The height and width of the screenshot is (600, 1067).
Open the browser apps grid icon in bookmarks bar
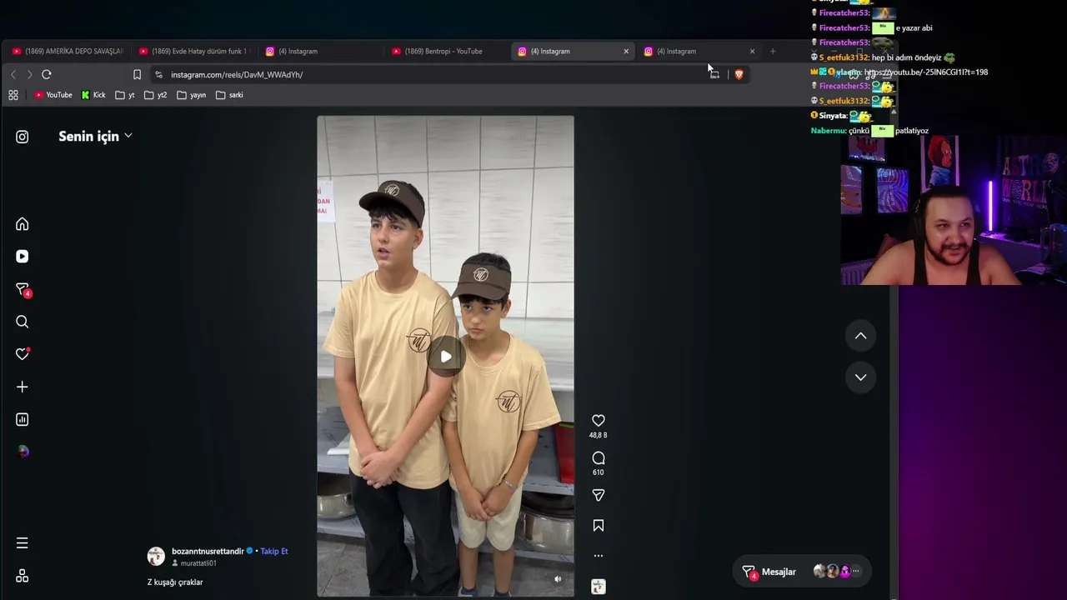coord(13,95)
